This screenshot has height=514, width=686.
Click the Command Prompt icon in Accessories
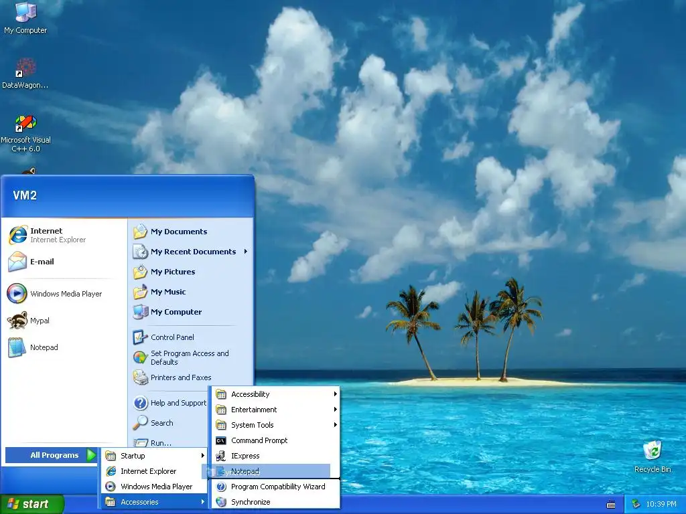click(221, 440)
